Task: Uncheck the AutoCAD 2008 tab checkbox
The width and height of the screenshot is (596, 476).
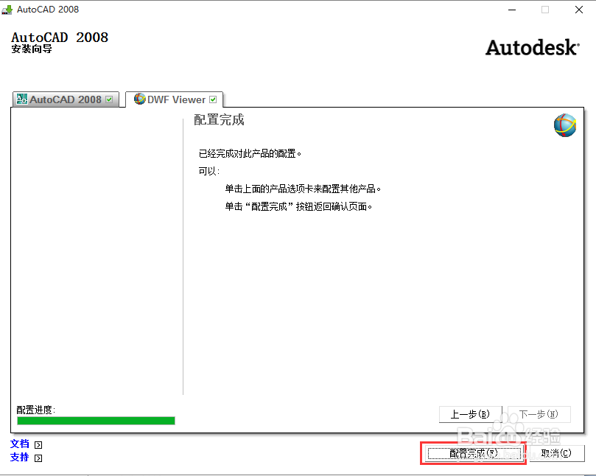Action: (109, 99)
